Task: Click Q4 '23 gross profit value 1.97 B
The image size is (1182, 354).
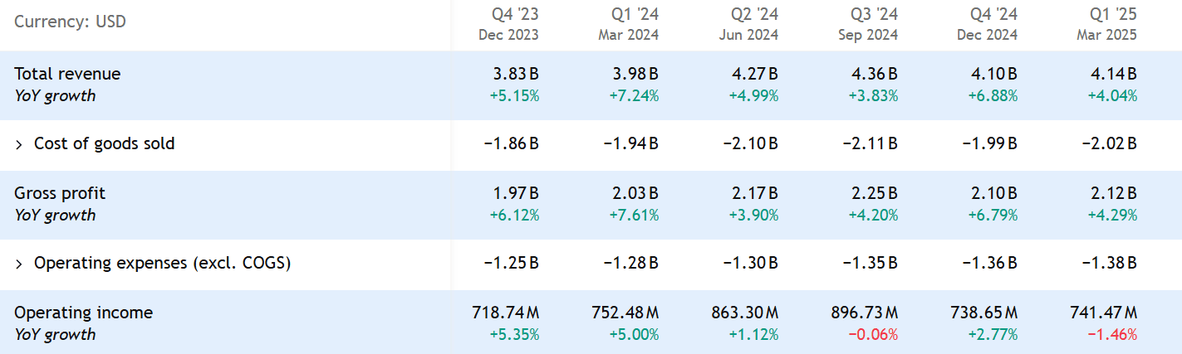Action: click(516, 193)
